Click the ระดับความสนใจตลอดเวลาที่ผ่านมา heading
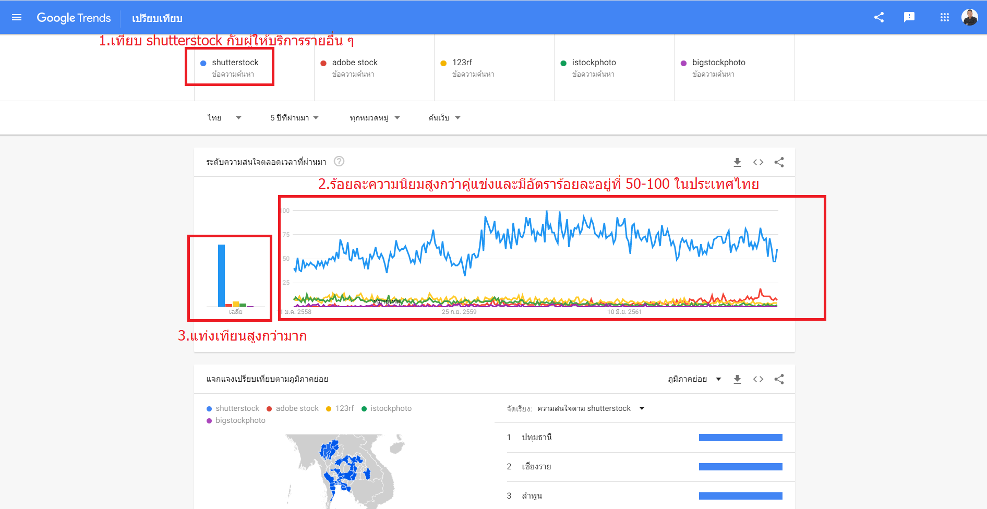The image size is (987, 509). (x=266, y=162)
